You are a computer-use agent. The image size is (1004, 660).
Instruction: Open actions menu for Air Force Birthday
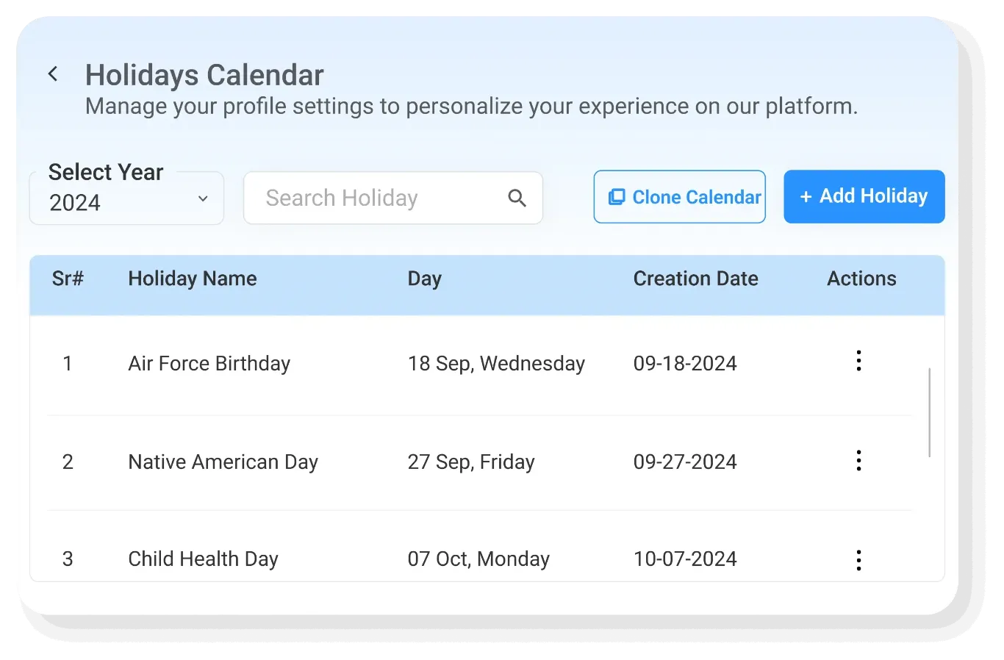point(858,361)
